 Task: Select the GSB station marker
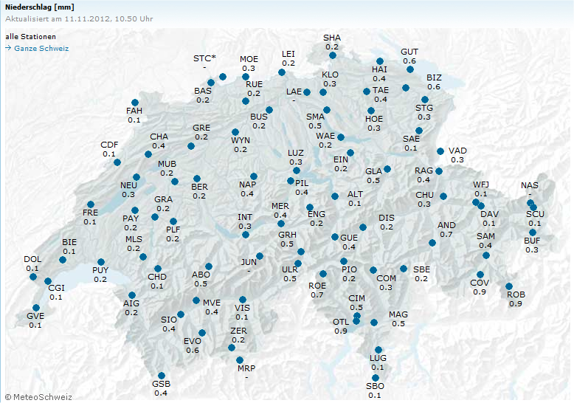(x=161, y=376)
